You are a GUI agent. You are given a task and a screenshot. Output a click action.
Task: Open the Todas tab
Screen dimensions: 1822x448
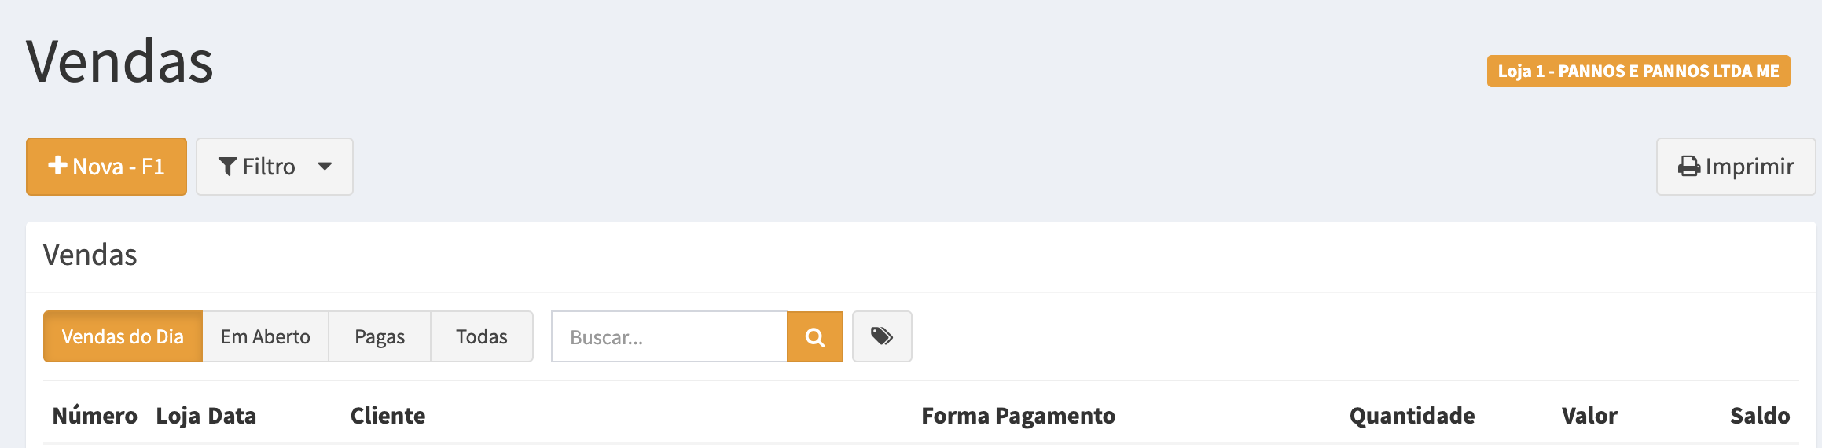(x=481, y=336)
